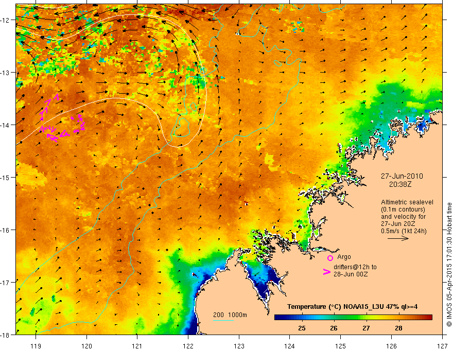Viewport: 453px width, 350px height.
Task: Click the latitude label -18
Action: (6, 335)
